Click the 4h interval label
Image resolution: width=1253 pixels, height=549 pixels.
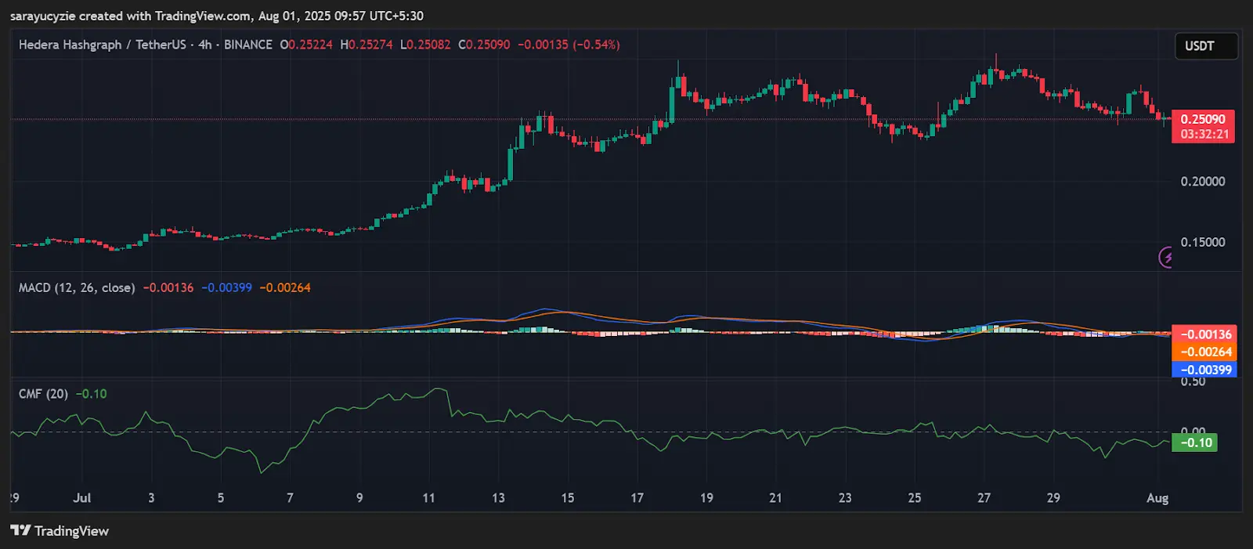pos(205,45)
